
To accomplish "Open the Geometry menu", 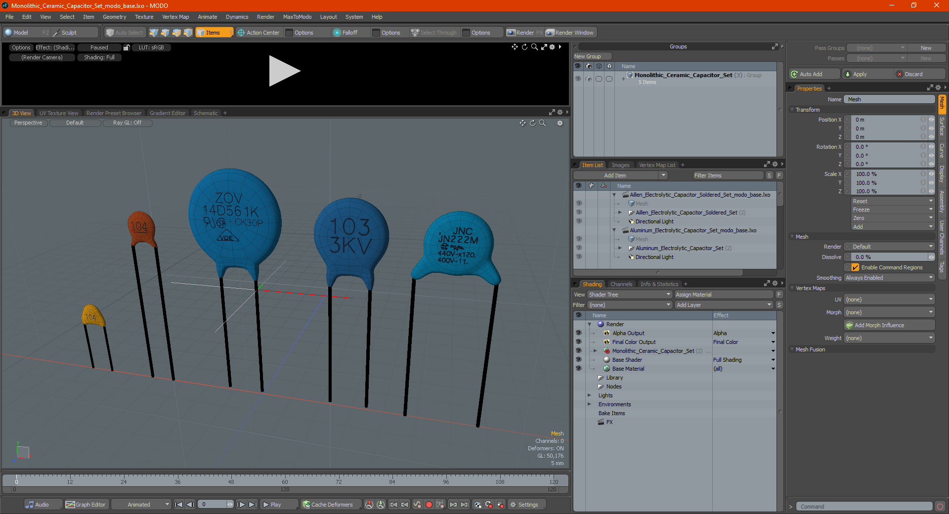I will tap(114, 17).
